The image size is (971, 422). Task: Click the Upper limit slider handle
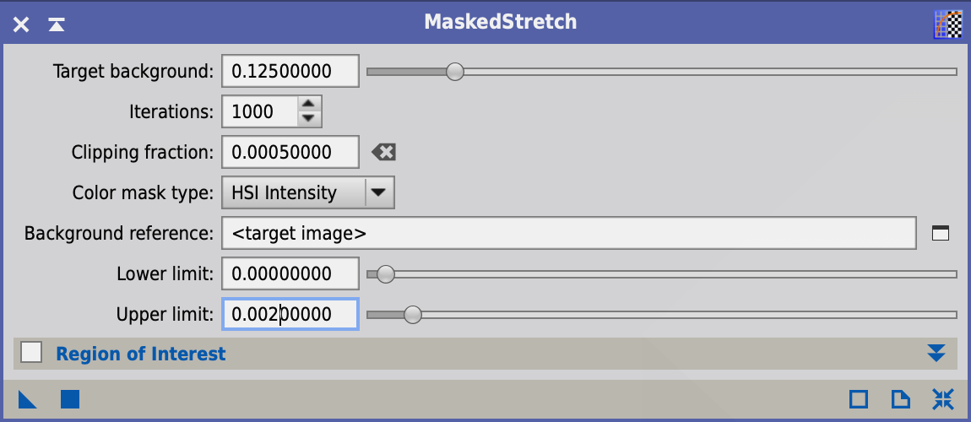pyautogui.click(x=412, y=315)
